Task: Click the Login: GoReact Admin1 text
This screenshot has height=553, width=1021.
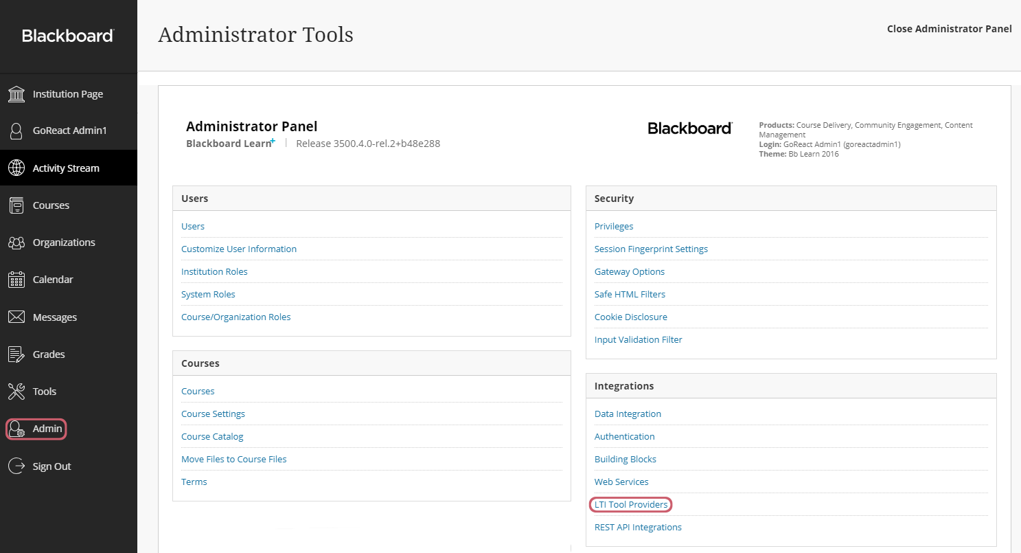Action: 830,144
